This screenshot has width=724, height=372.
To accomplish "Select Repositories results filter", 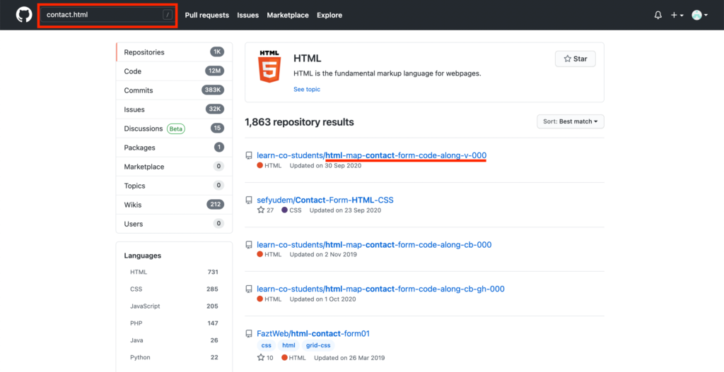I will coord(174,52).
